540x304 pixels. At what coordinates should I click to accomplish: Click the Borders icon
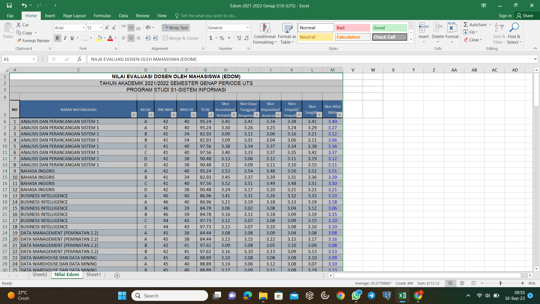pos(86,38)
